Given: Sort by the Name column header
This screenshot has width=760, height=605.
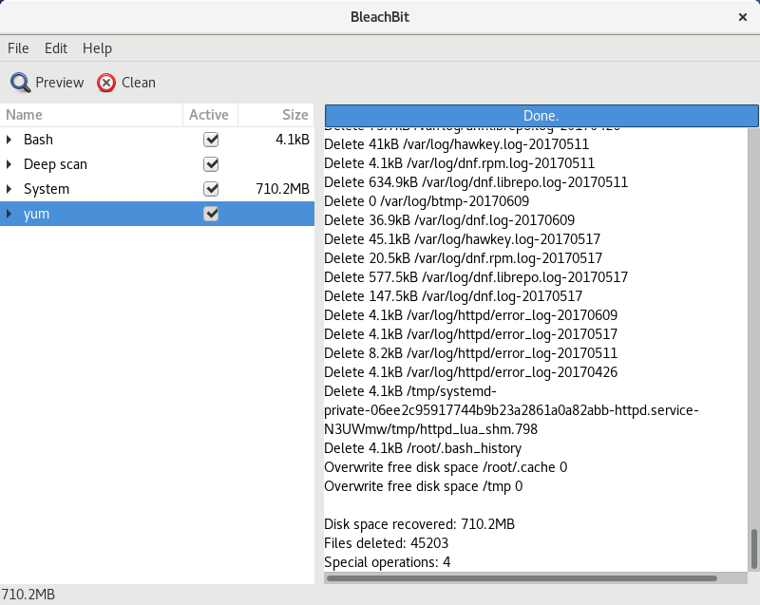Looking at the screenshot, I should point(91,115).
